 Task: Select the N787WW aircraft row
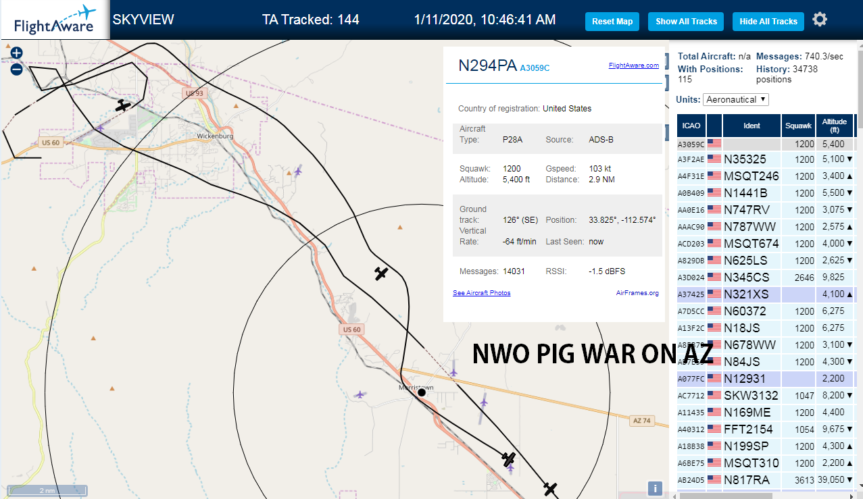[x=766, y=227]
